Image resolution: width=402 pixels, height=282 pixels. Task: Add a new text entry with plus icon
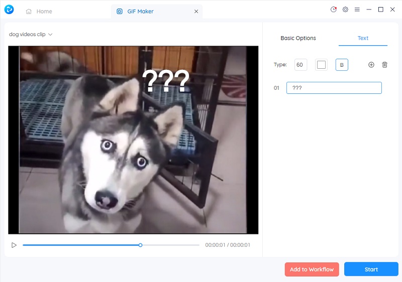371,65
